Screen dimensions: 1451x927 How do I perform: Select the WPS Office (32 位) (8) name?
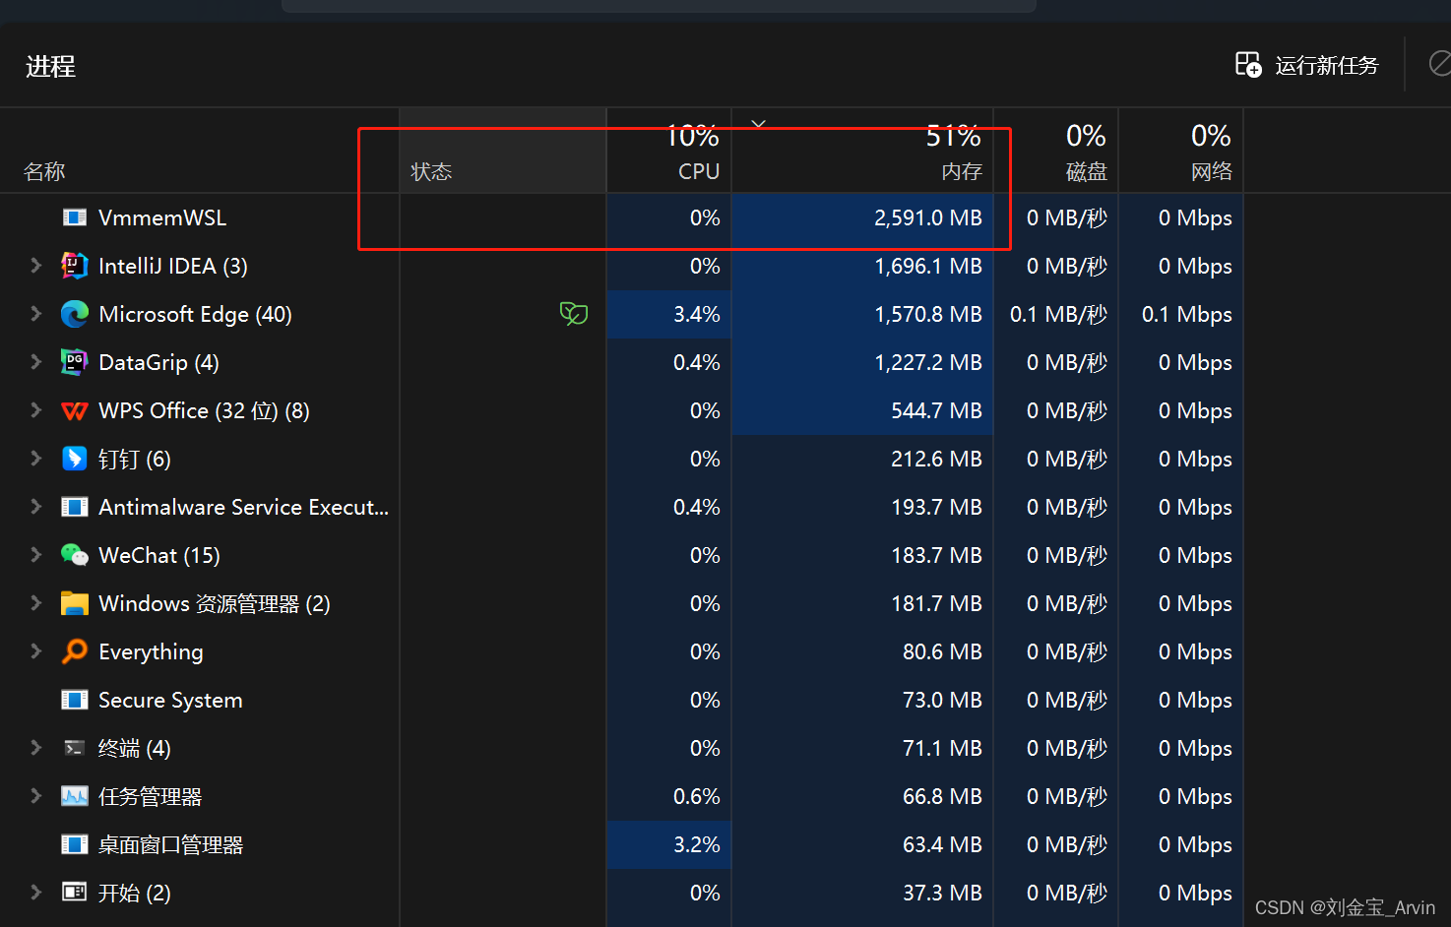tap(205, 410)
